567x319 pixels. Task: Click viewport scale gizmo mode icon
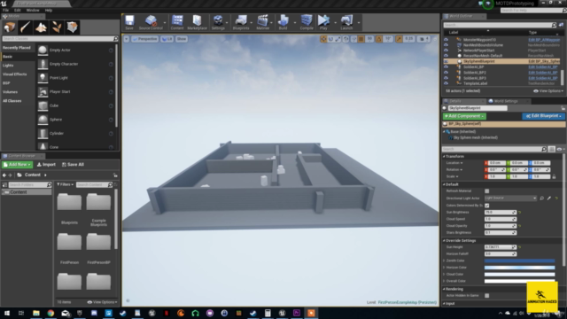point(338,39)
